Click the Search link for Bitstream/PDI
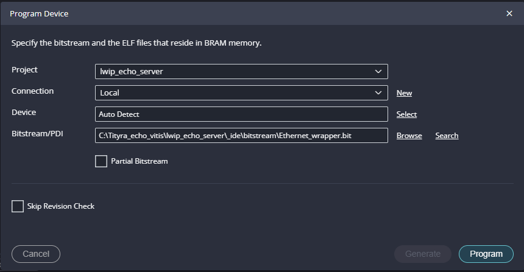Screen dimensions: 524x272 (x=447, y=136)
